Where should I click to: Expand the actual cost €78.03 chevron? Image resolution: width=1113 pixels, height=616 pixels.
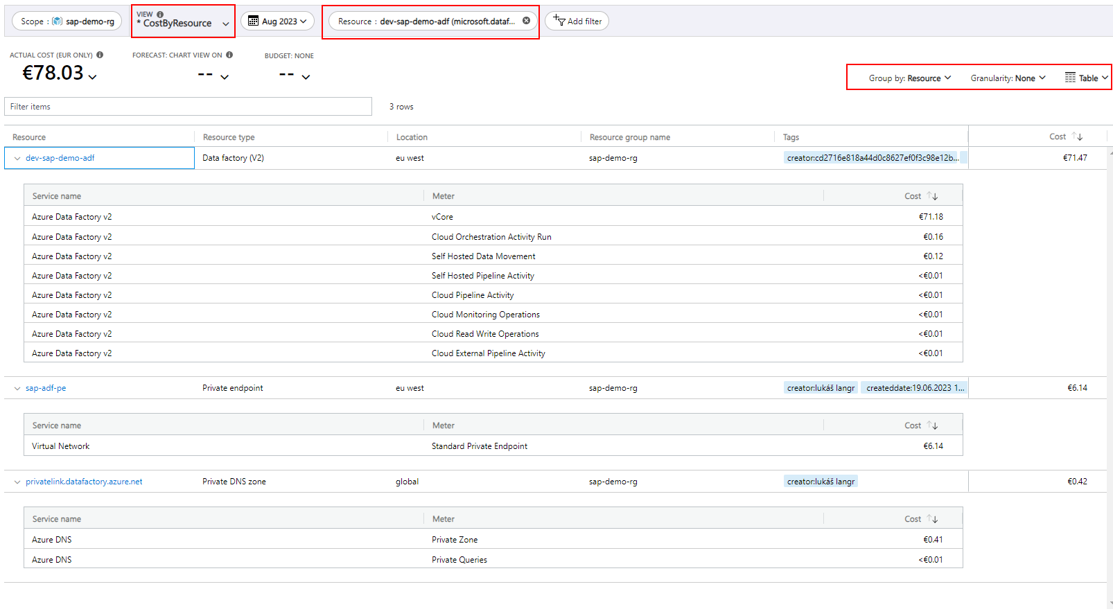pyautogui.click(x=93, y=76)
